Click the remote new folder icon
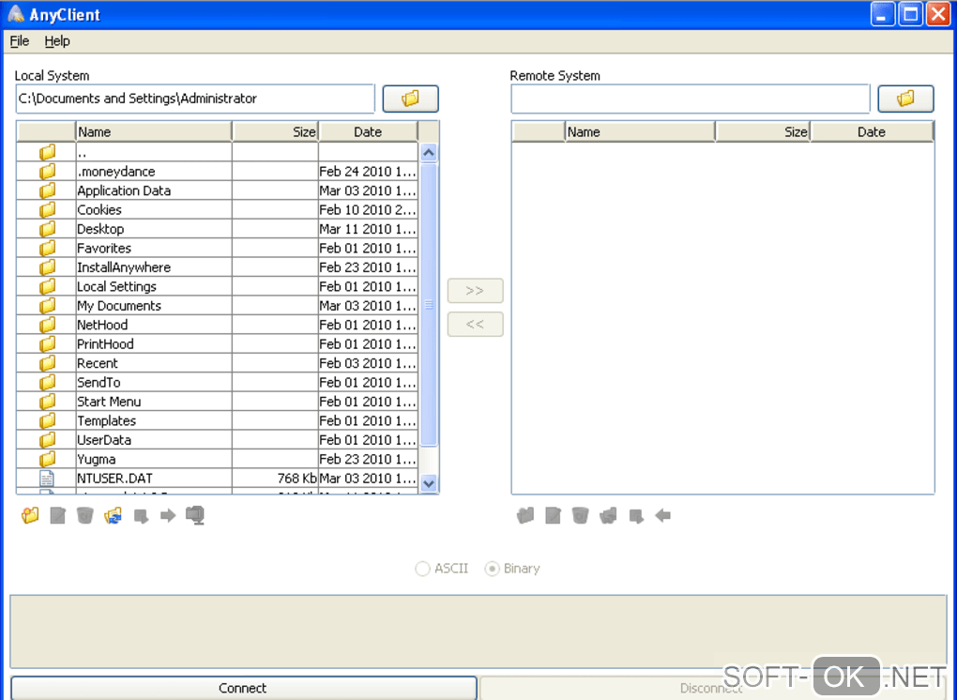 click(524, 516)
